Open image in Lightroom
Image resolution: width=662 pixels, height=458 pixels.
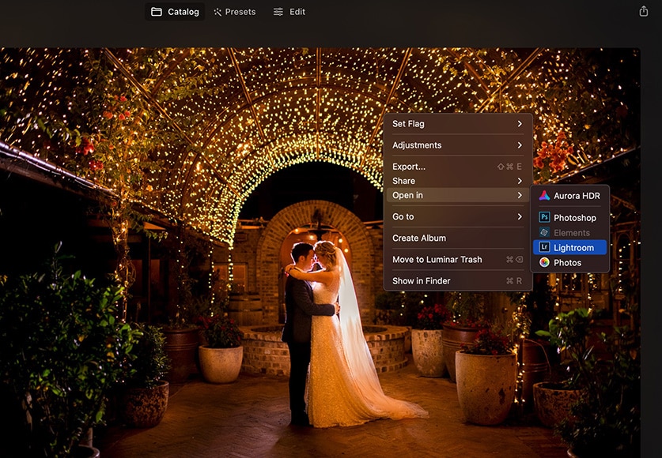coord(569,248)
